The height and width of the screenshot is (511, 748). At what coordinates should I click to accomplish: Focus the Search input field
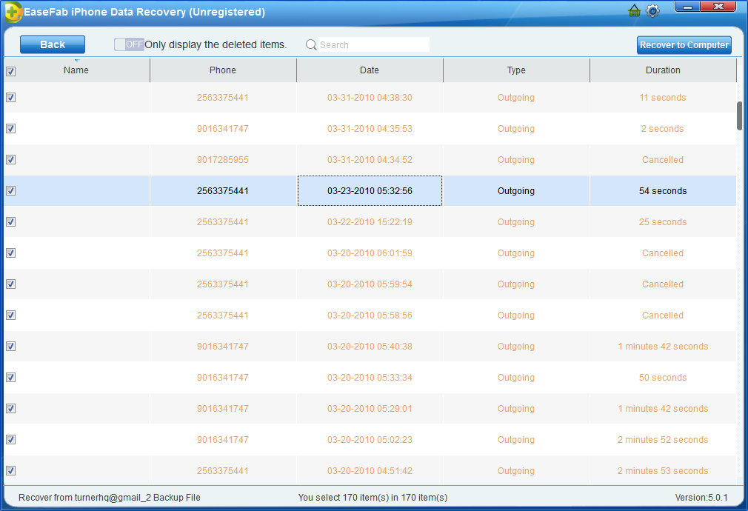(373, 45)
